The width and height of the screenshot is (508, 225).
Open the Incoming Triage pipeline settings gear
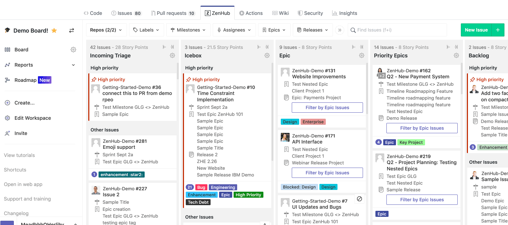pyautogui.click(x=172, y=56)
